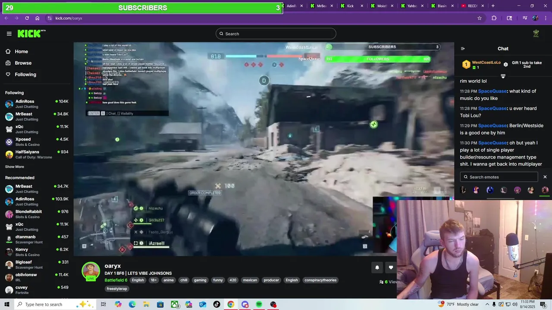Open HalfSalyans channel in Following list
Image resolution: width=552 pixels, height=310 pixels.
click(37, 155)
